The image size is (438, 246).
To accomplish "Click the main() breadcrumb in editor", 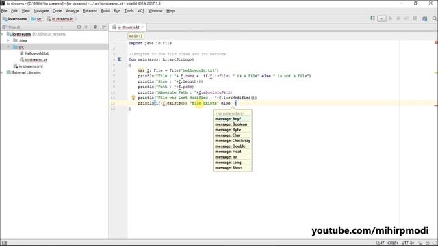I will click(136, 36).
